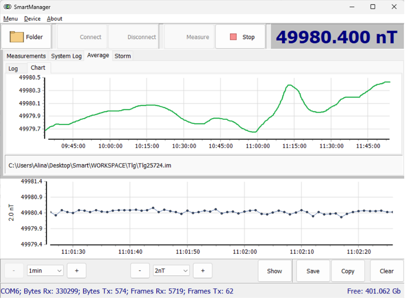This screenshot has width=409, height=302.
Task: Switch to the Log sub-tab
Action: click(x=13, y=69)
